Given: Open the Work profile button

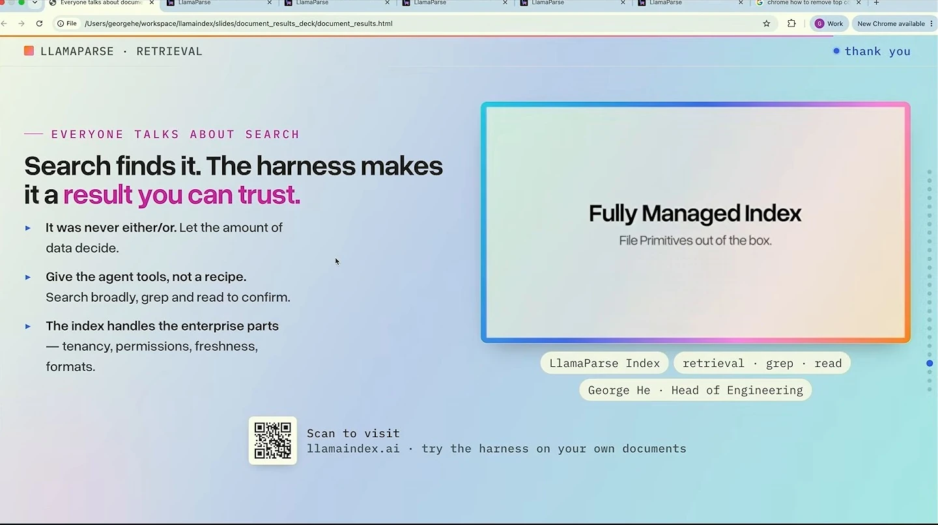Looking at the screenshot, I should [829, 23].
